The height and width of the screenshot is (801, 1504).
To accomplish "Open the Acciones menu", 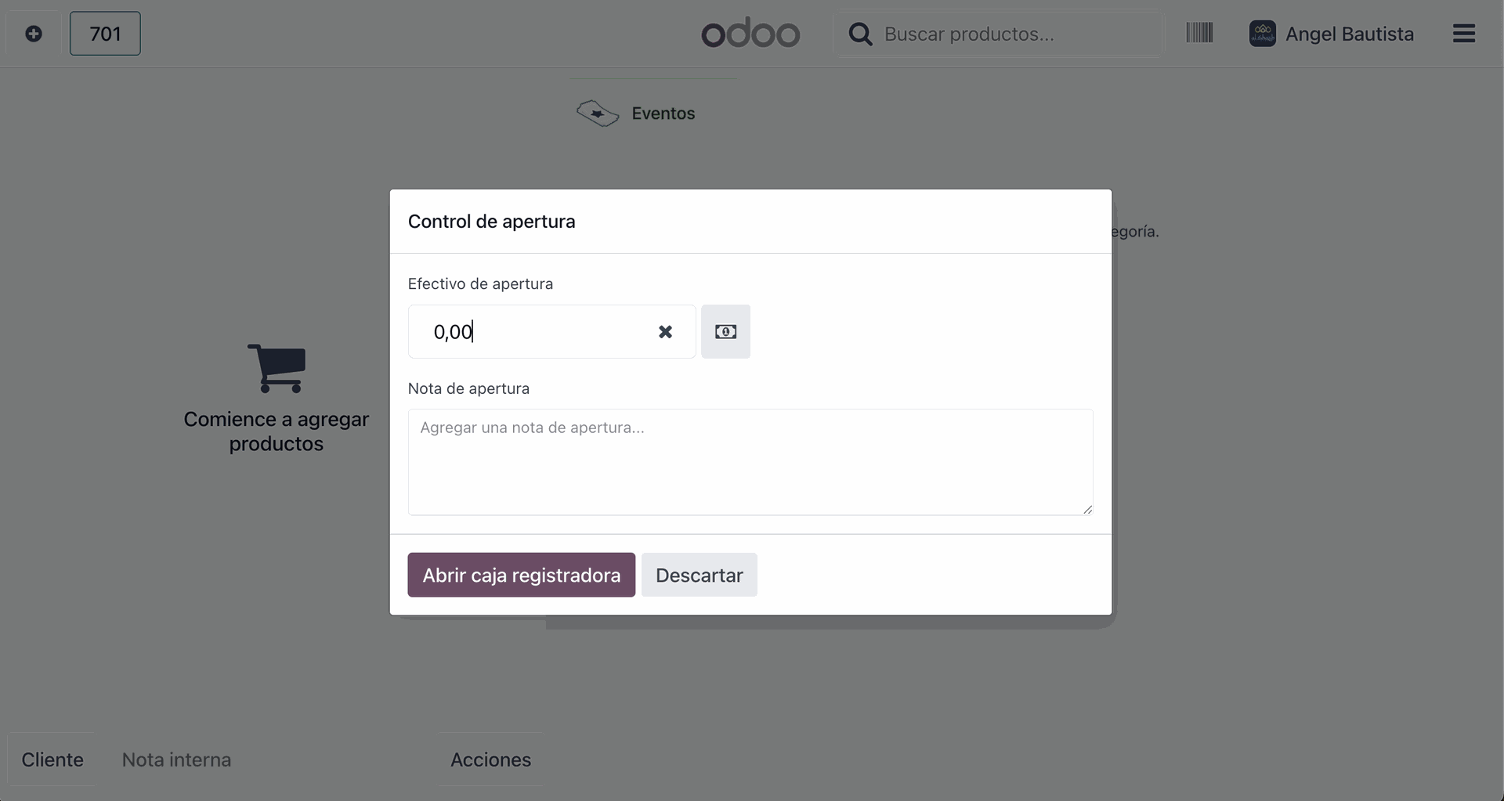I will click(x=490, y=760).
